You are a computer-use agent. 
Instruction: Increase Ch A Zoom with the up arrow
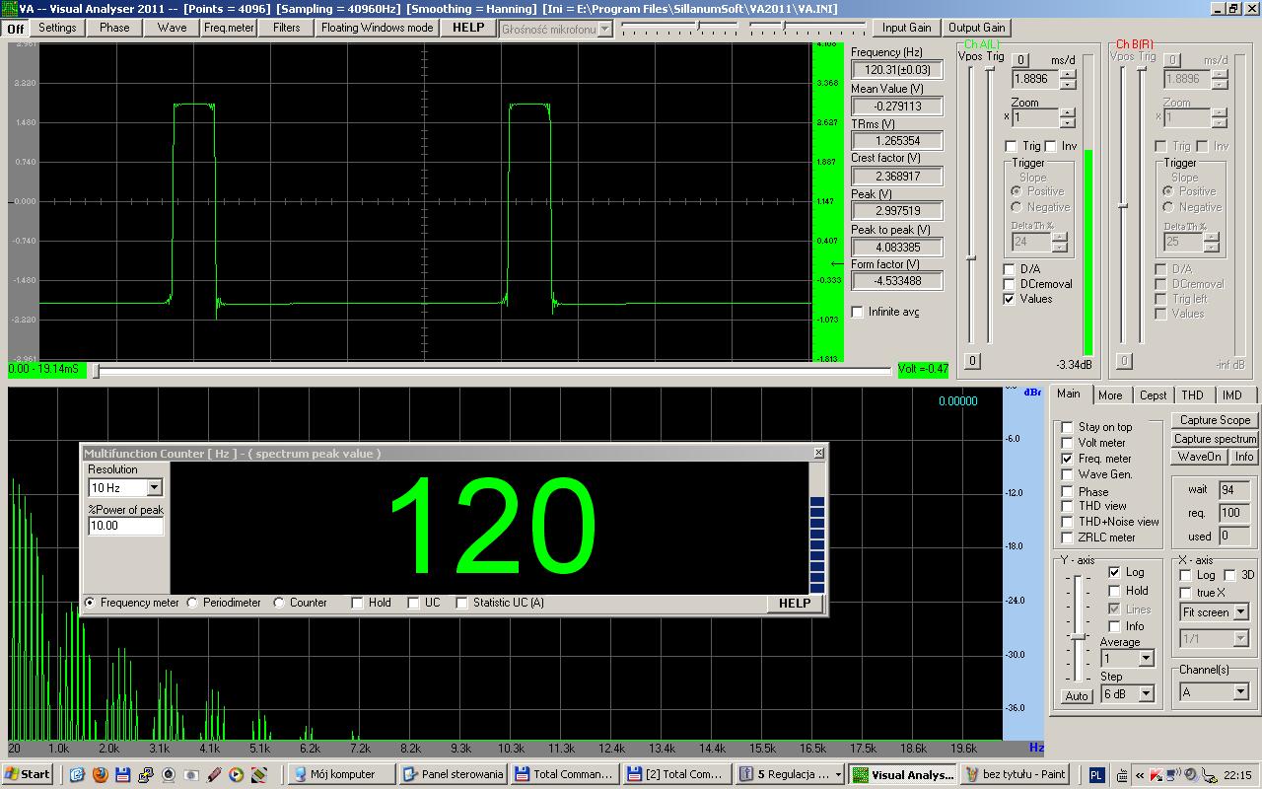coord(1068,112)
